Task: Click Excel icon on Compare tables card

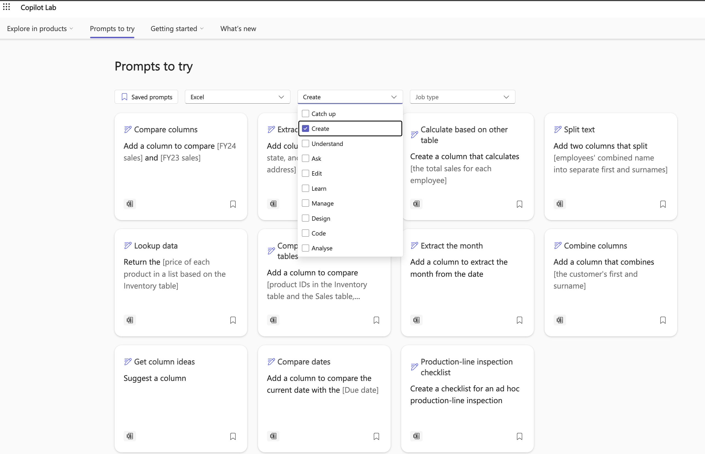Action: click(273, 320)
